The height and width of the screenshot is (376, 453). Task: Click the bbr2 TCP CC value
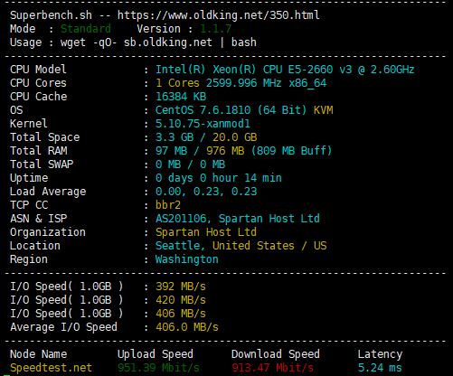pos(168,205)
